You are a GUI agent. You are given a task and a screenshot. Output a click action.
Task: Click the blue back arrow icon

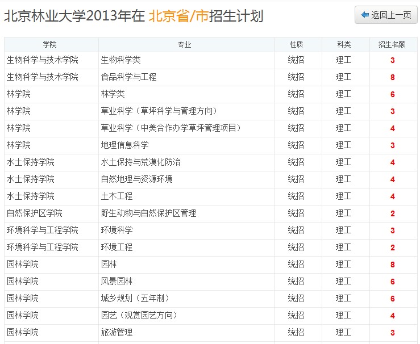(365, 15)
